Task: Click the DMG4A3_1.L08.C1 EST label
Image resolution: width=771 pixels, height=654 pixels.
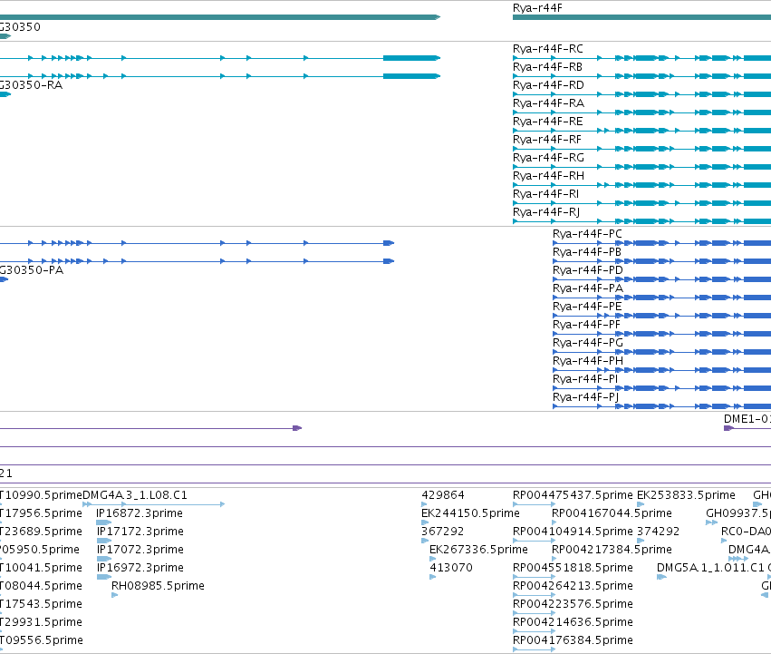Action: point(135,495)
